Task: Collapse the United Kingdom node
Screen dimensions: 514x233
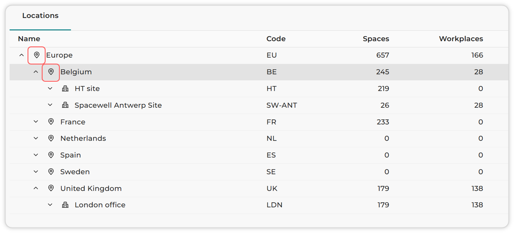Action: tap(36, 188)
